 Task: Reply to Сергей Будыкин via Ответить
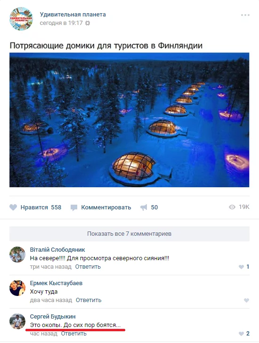pyautogui.click(x=73, y=334)
